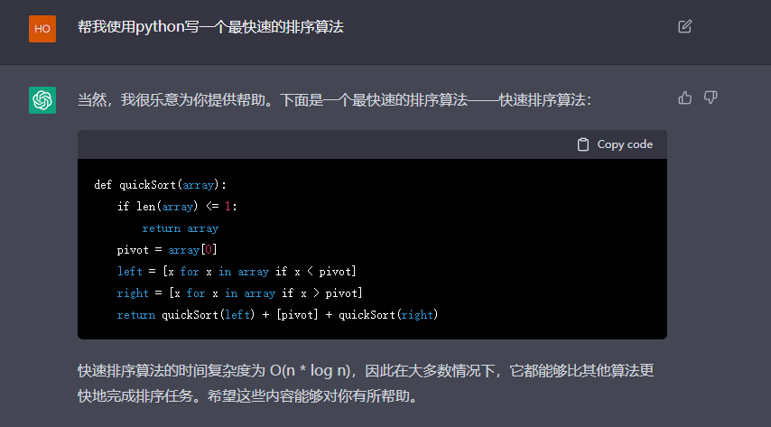Give the response a thumbs up
Image resolution: width=771 pixels, height=427 pixels.
click(684, 97)
